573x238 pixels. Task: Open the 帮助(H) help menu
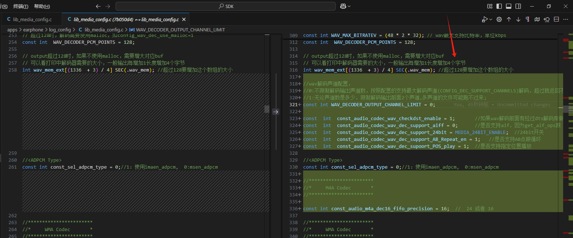pyautogui.click(x=42, y=6)
